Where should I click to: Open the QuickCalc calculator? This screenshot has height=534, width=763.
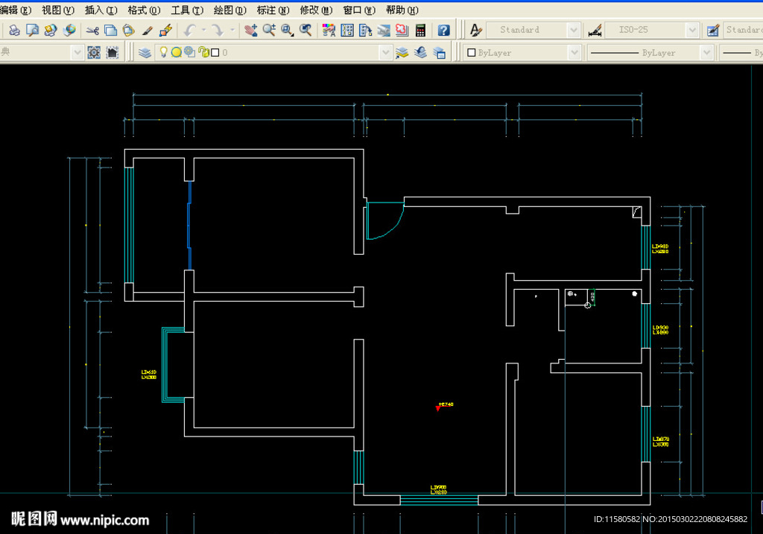point(421,31)
